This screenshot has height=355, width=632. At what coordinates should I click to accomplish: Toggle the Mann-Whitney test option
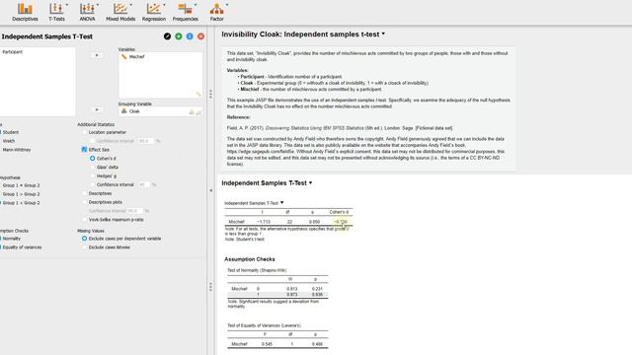[x=17, y=150]
